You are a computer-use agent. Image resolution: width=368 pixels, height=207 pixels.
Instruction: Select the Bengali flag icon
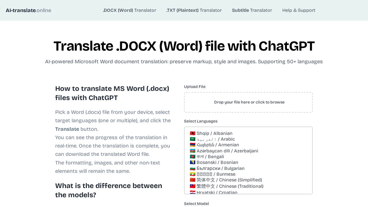(x=193, y=156)
